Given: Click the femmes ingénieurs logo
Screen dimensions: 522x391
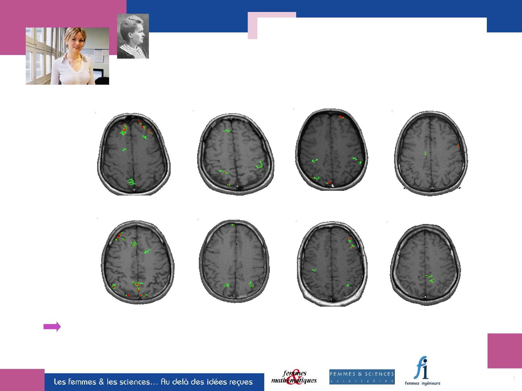Looking at the screenshot, I should 422,371.
